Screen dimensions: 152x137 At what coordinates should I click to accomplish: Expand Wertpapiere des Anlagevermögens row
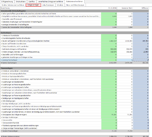[x=2, y=115]
